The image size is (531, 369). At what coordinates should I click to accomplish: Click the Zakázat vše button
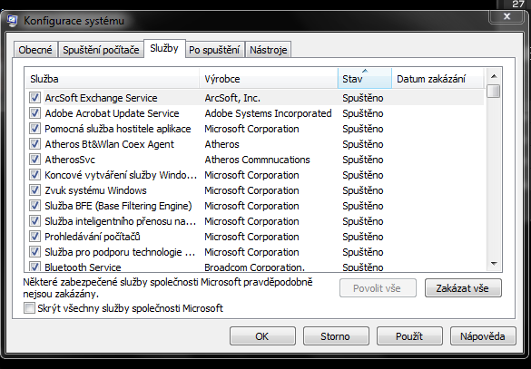(463, 288)
